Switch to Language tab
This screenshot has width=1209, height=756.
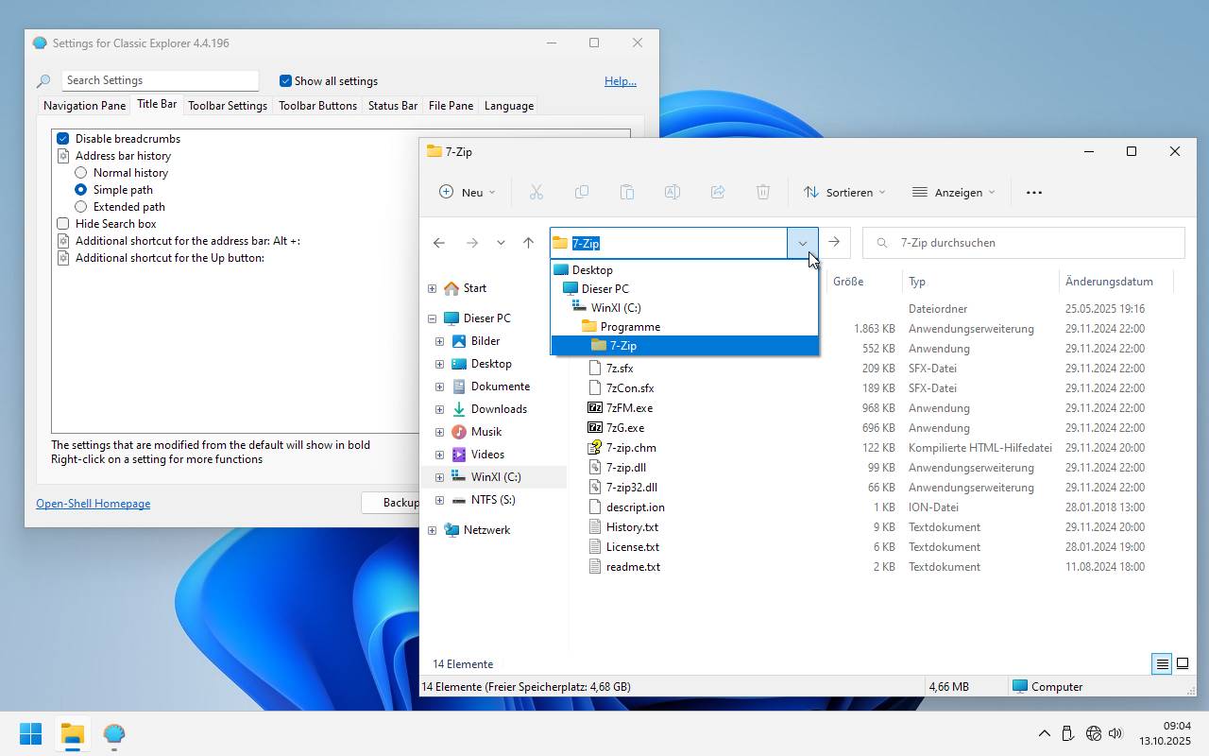point(509,106)
